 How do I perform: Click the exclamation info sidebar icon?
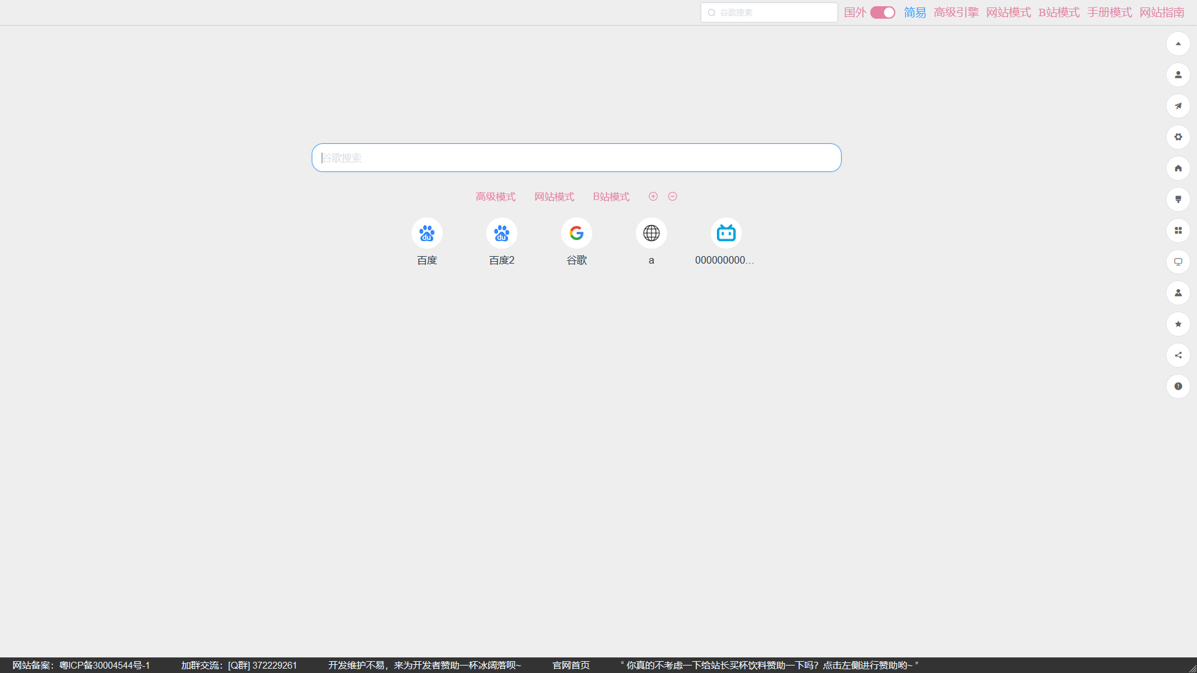[1178, 386]
